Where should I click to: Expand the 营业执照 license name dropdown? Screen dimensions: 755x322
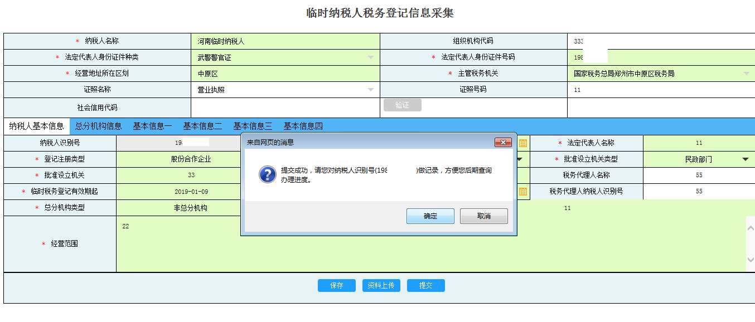[x=371, y=90]
